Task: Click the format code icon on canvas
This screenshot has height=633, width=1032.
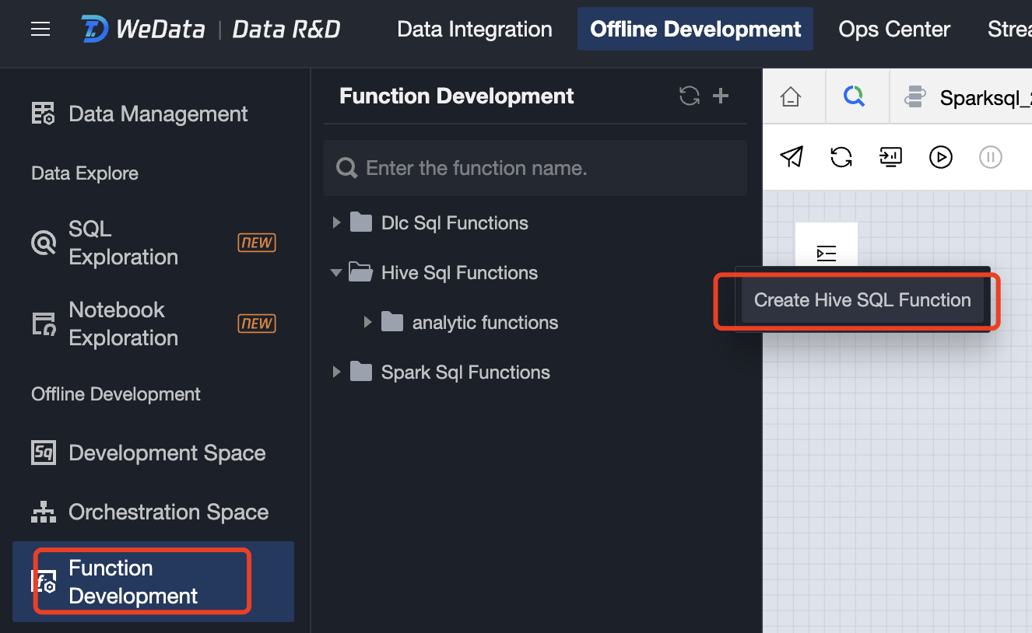Action: (x=826, y=253)
